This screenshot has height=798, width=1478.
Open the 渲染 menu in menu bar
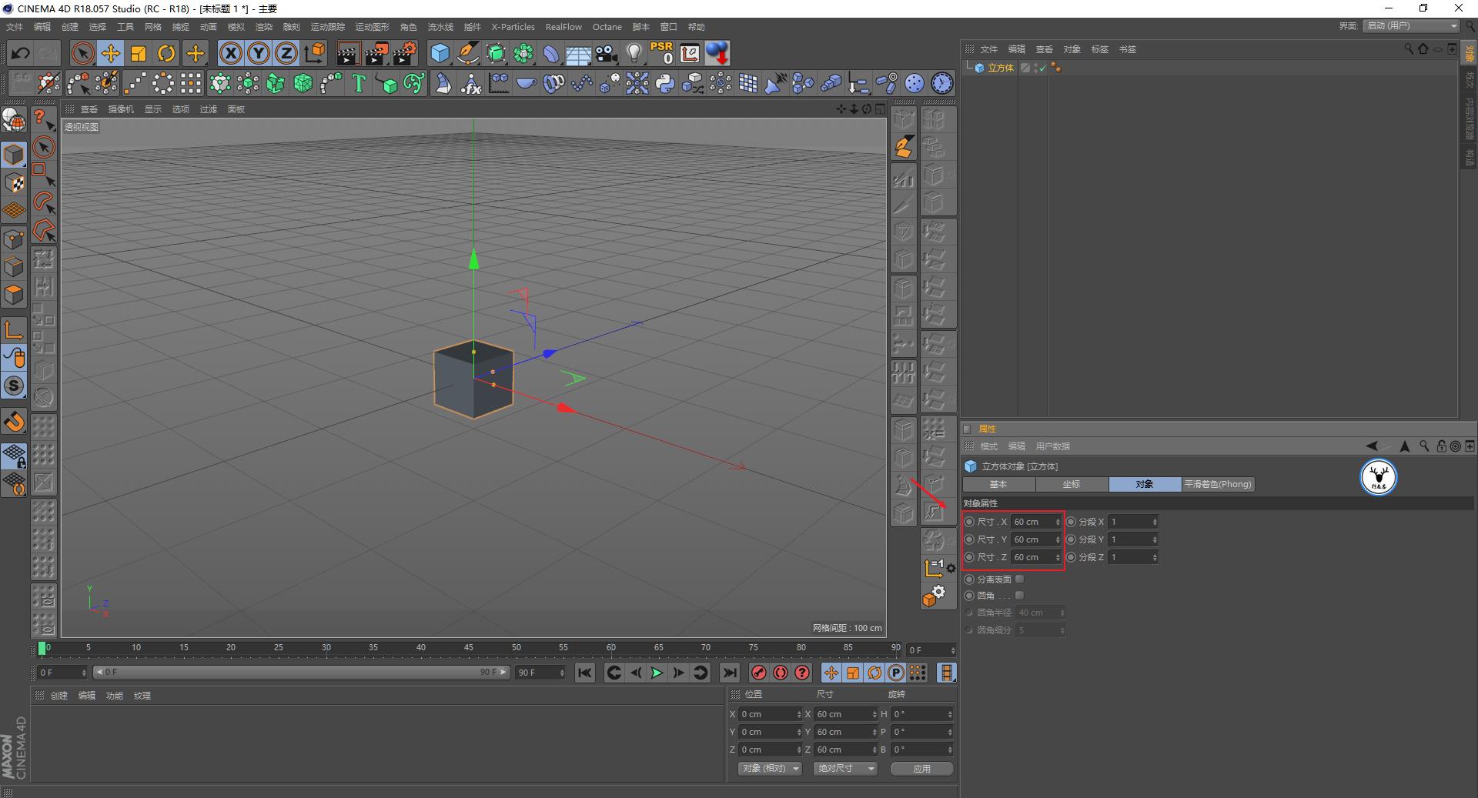[x=263, y=27]
